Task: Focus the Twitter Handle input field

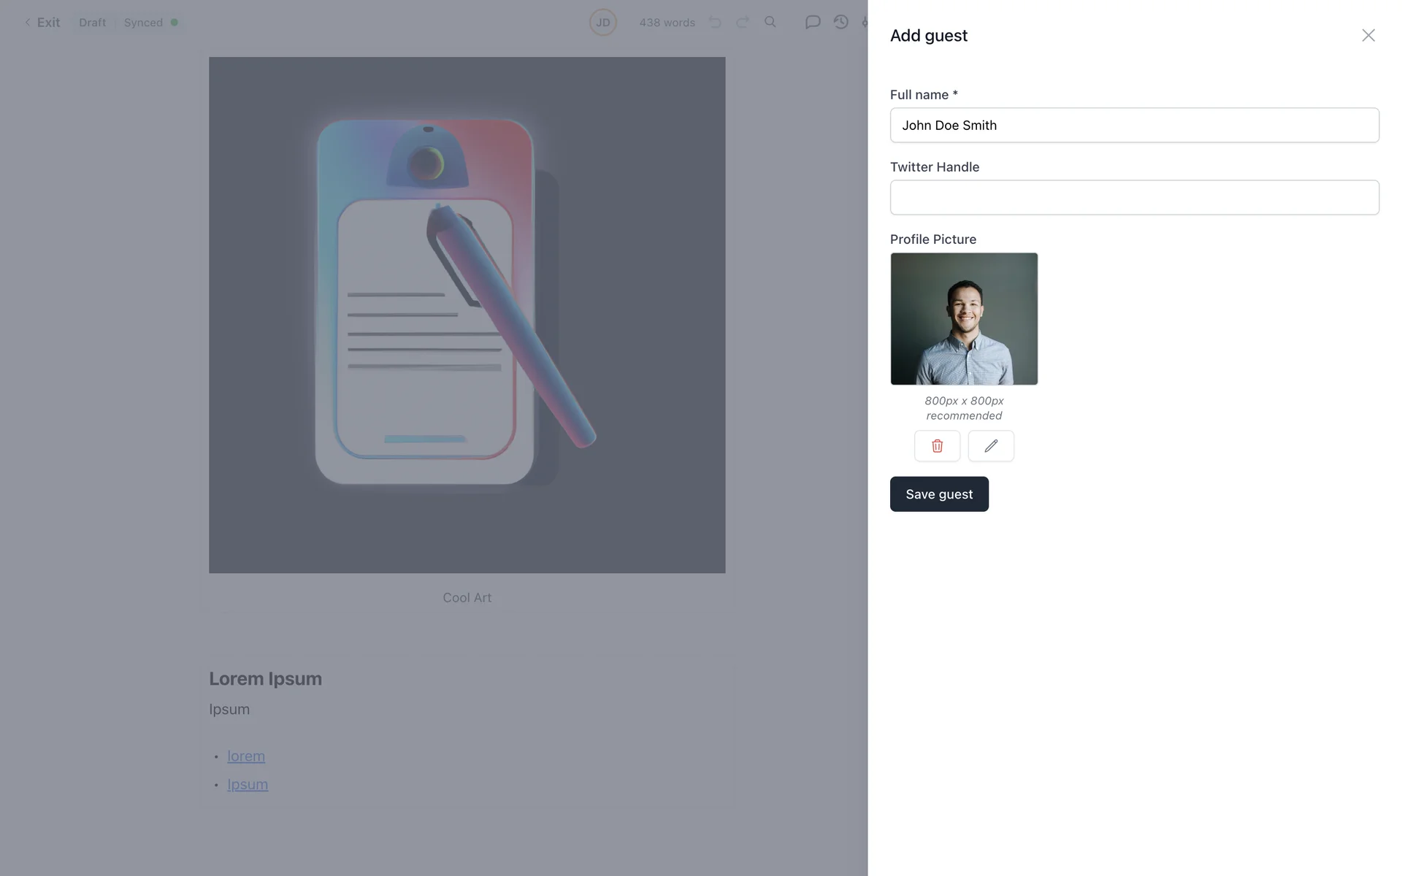Action: click(x=1135, y=198)
